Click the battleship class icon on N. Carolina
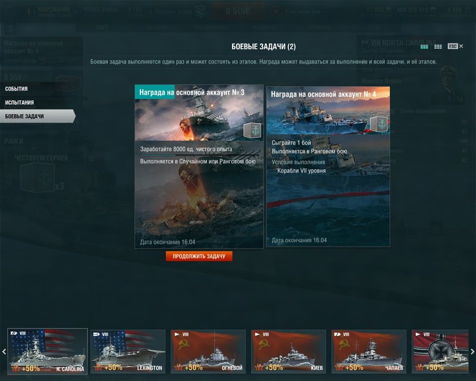476x381 pixels. pos(14,333)
